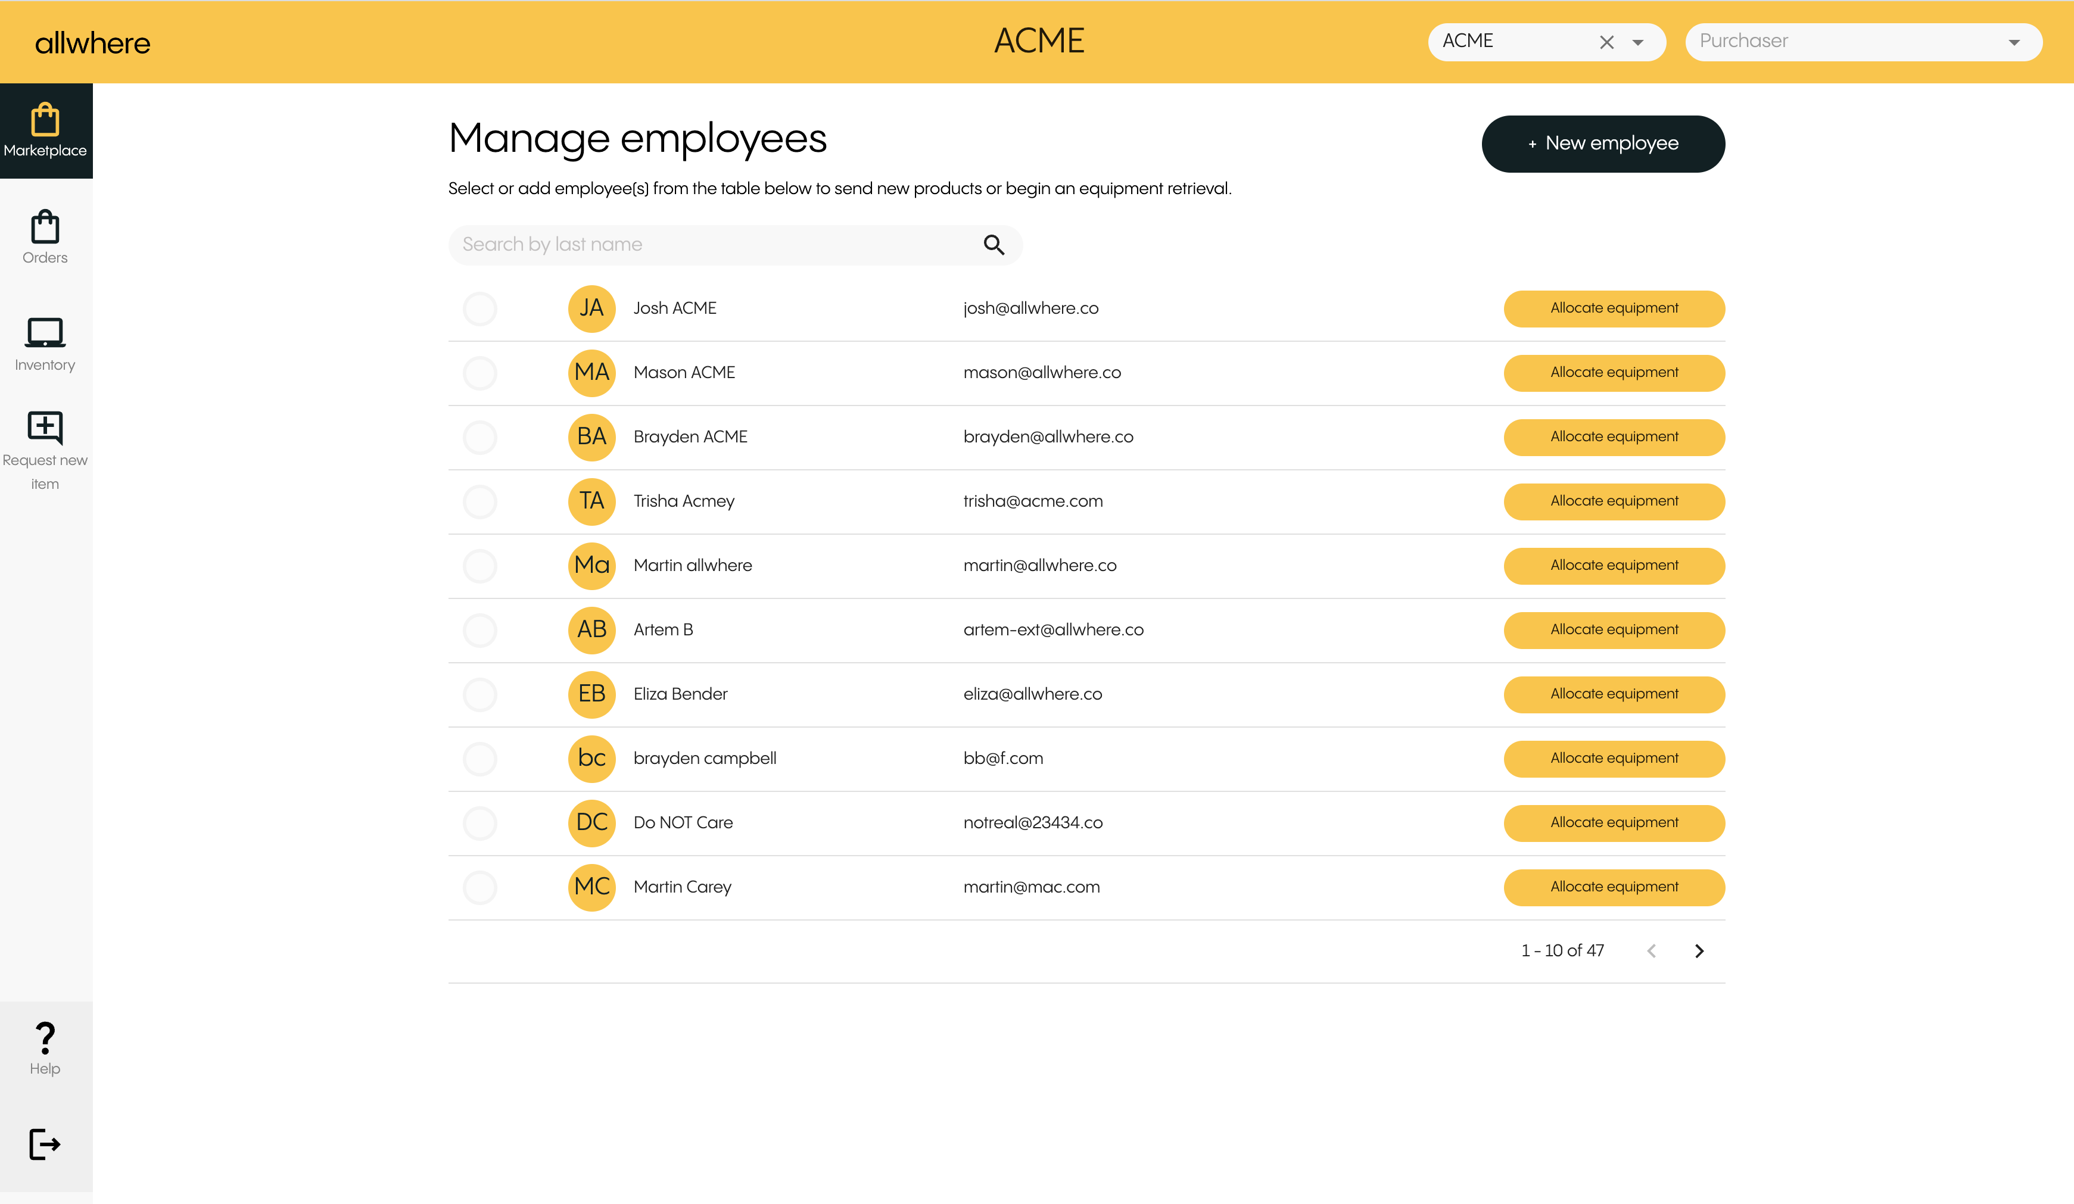Open the ACME company selector dropdown arrow
This screenshot has height=1204, width=2074.
(1638, 42)
